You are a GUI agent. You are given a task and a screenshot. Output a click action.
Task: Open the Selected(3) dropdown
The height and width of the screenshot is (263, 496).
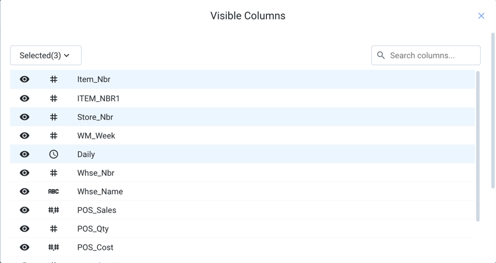[x=45, y=55]
